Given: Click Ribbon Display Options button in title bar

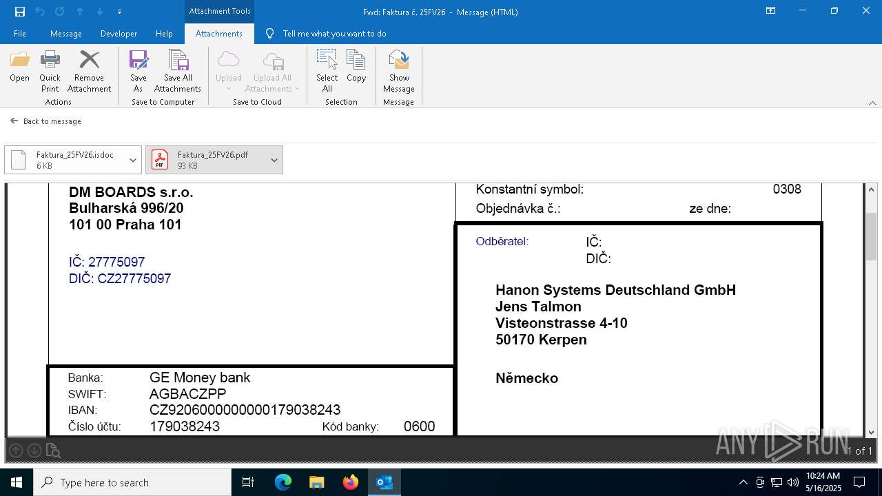Looking at the screenshot, I should point(771,11).
